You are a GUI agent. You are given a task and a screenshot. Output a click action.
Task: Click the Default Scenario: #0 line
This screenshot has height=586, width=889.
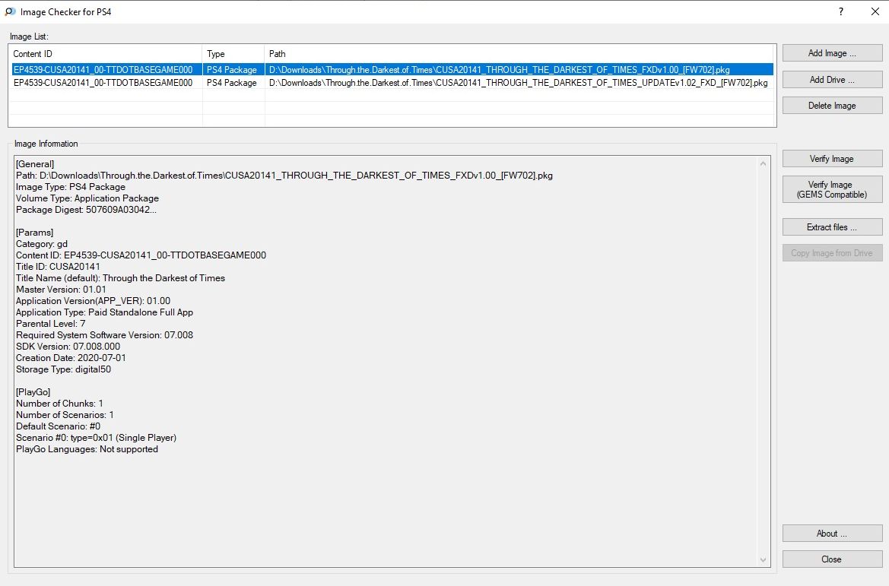58,426
